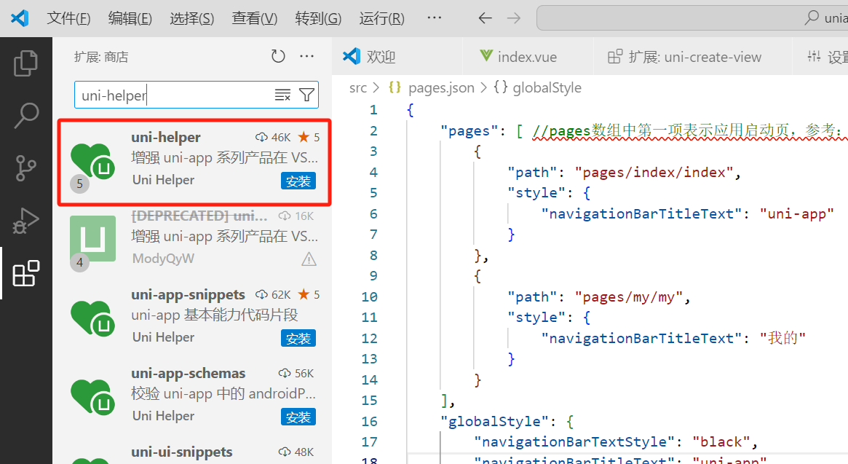
Task: Open the Explorer view in activity bar
Action: pos(26,63)
